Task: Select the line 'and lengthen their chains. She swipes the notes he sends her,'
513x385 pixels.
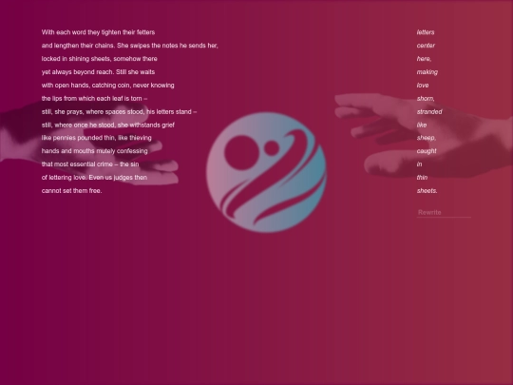Action: (129, 46)
